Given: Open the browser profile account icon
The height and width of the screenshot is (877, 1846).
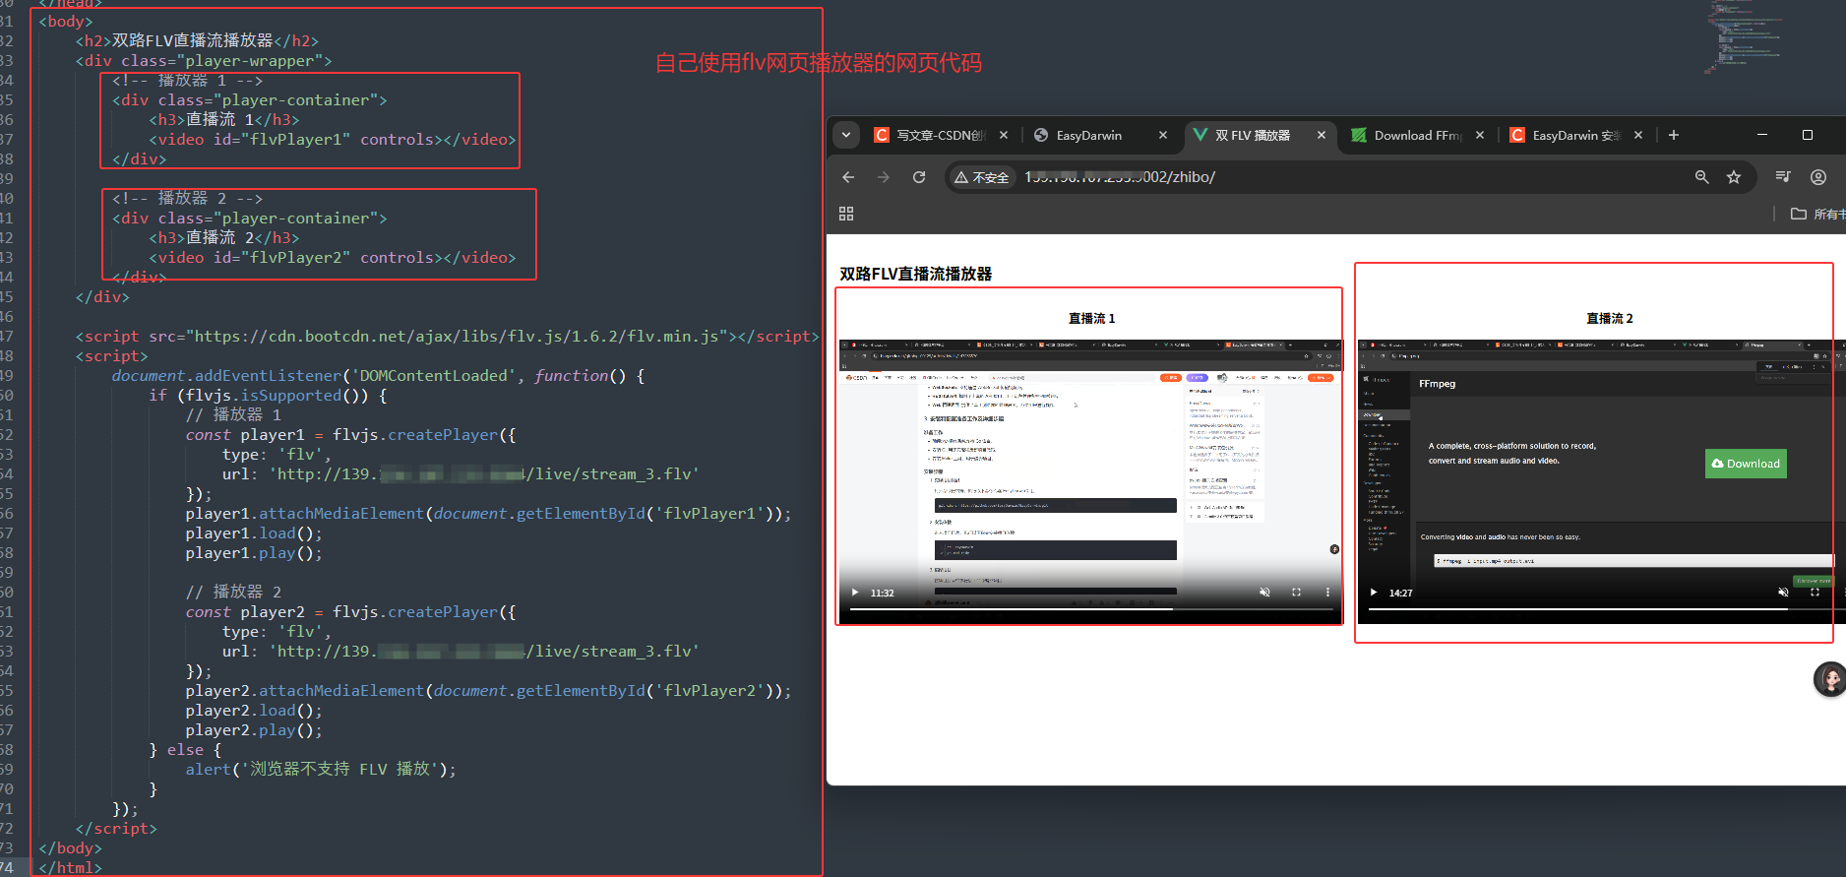Looking at the screenshot, I should (1818, 177).
